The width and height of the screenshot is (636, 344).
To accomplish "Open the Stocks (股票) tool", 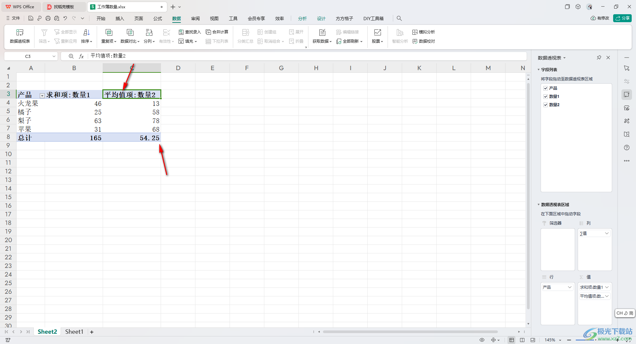I will (377, 36).
